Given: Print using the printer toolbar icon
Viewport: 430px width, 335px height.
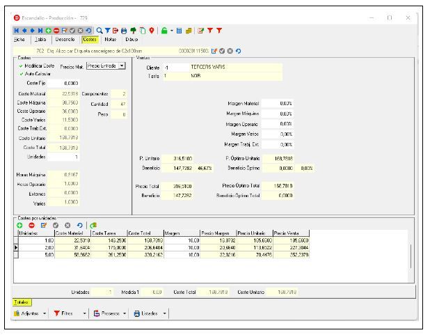Looking at the screenshot, I should [124, 31].
